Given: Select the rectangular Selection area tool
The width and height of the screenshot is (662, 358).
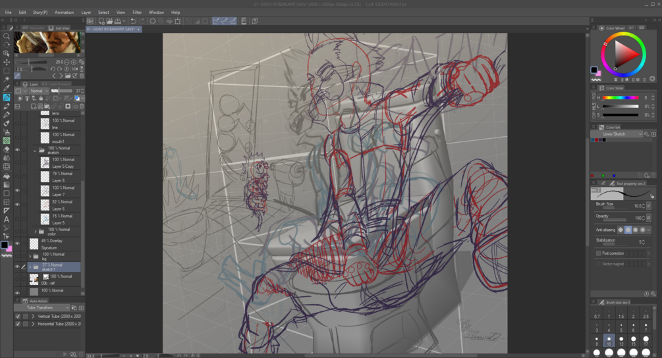Looking at the screenshot, I should tap(7, 71).
